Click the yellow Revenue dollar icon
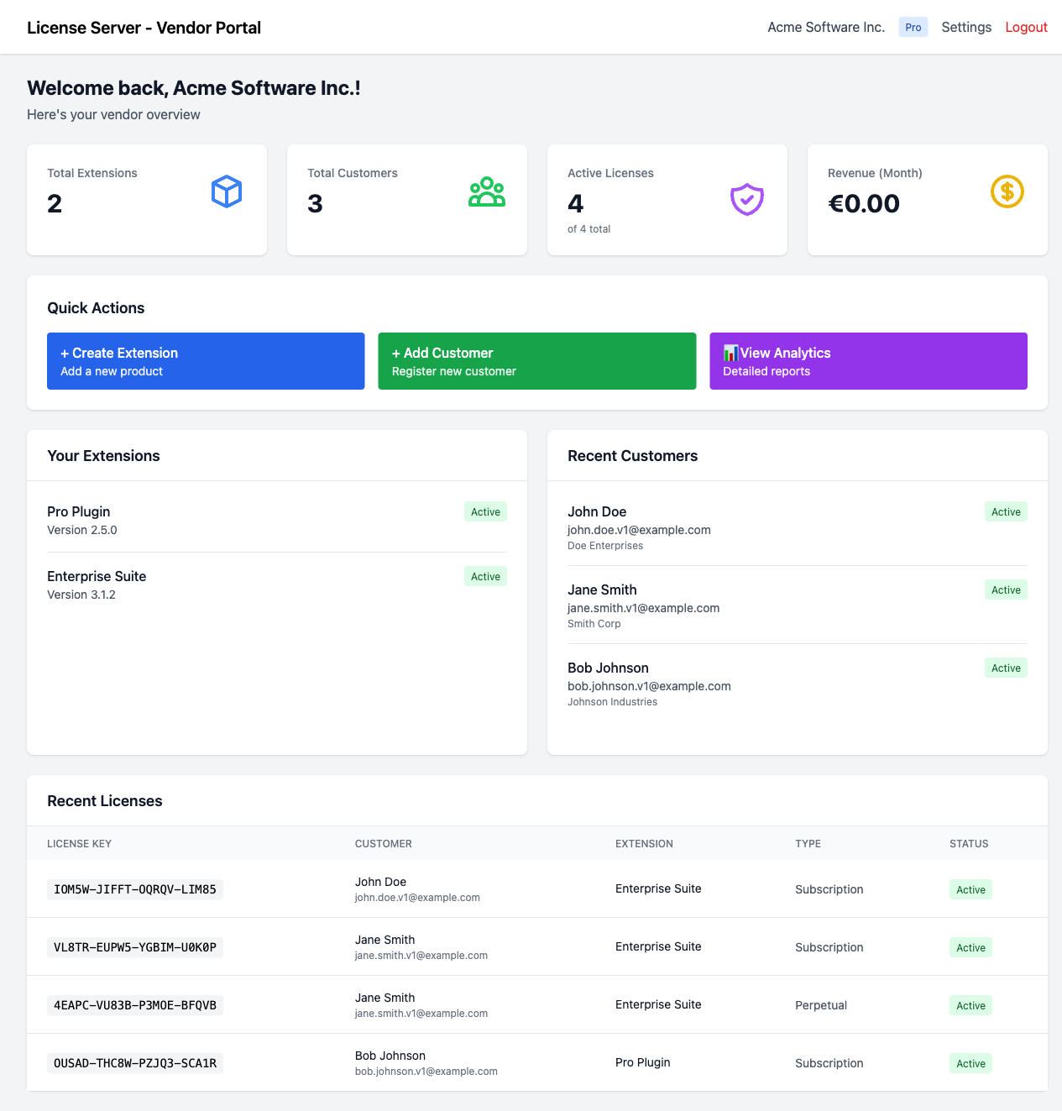Screen dimensions: 1062x1111 click(1007, 191)
